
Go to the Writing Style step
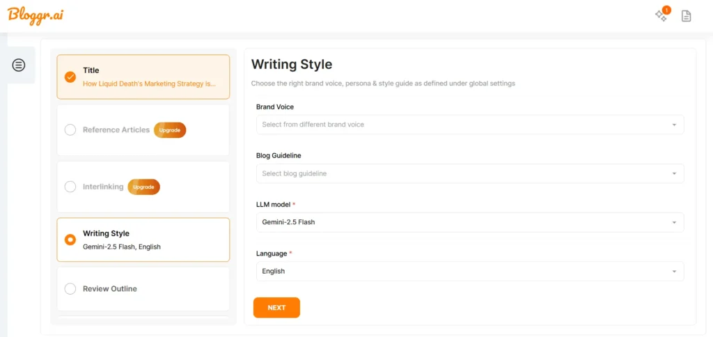pos(143,240)
